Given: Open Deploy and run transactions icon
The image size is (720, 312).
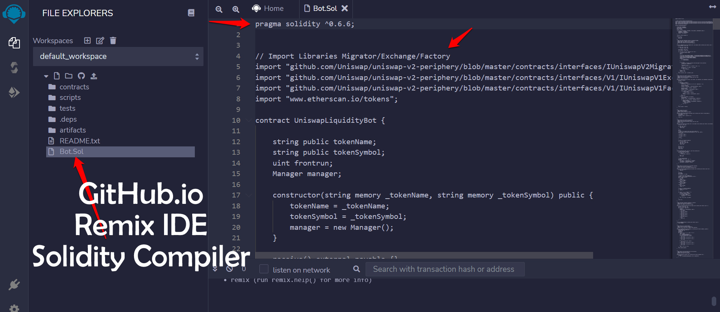Looking at the screenshot, I should point(14,92).
